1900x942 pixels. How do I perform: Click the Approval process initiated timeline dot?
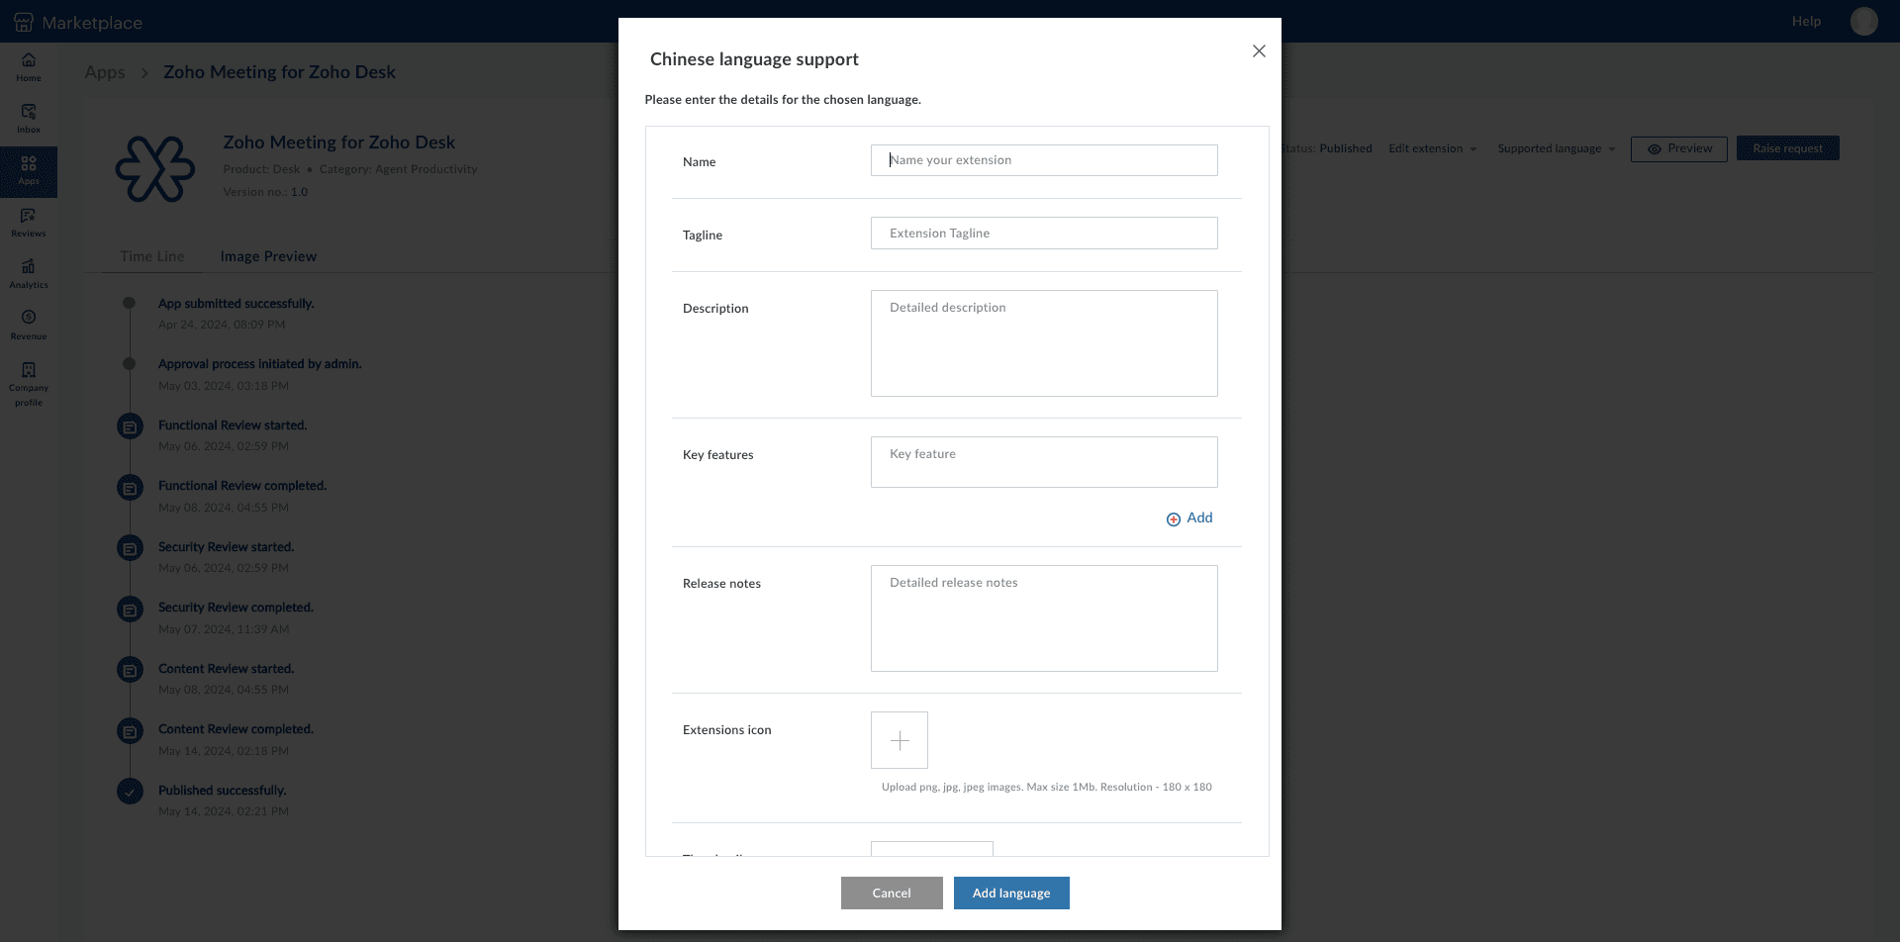click(x=129, y=363)
